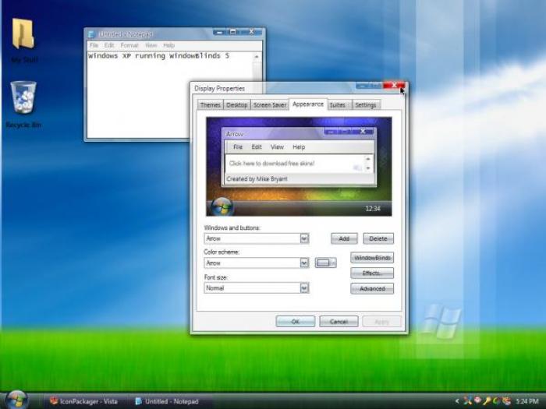Click the color picker swatch beside Color scheme
Screen dimensions: 546x409
(x=325, y=263)
